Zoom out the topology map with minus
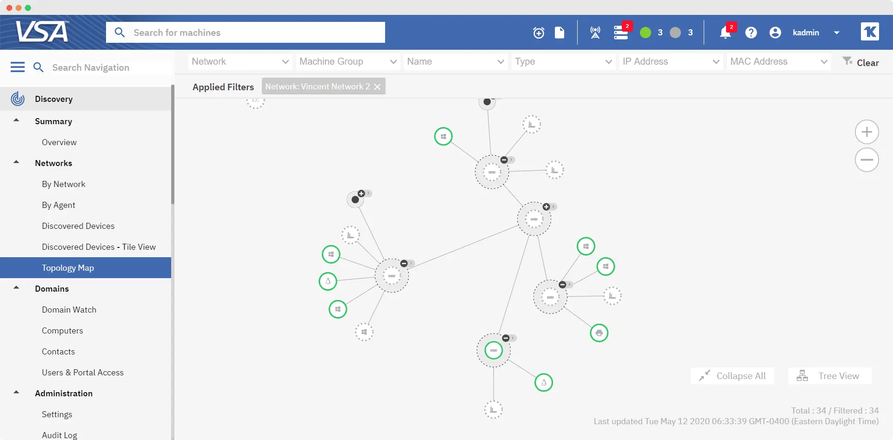Image resolution: width=893 pixels, height=440 pixels. (x=866, y=160)
